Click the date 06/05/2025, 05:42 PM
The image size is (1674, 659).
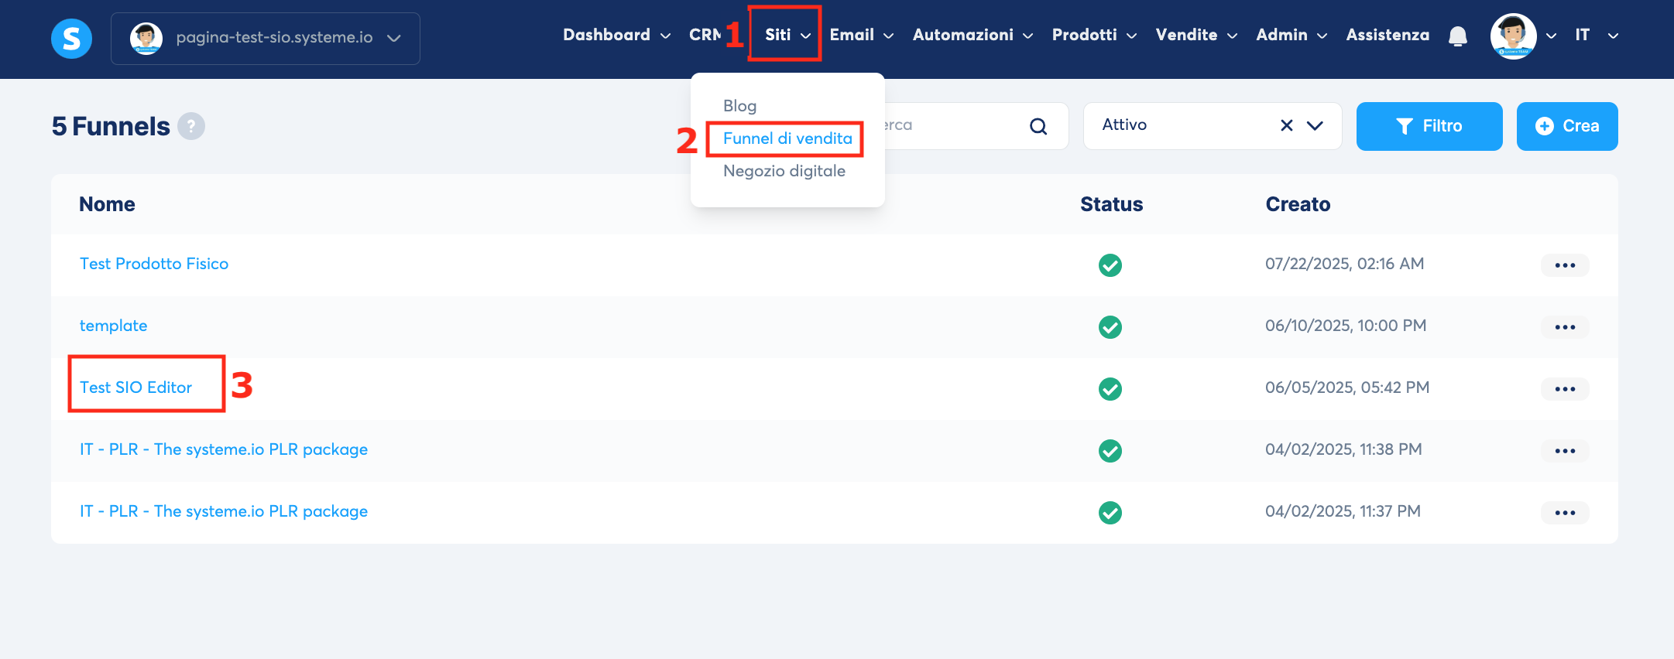point(1346,388)
